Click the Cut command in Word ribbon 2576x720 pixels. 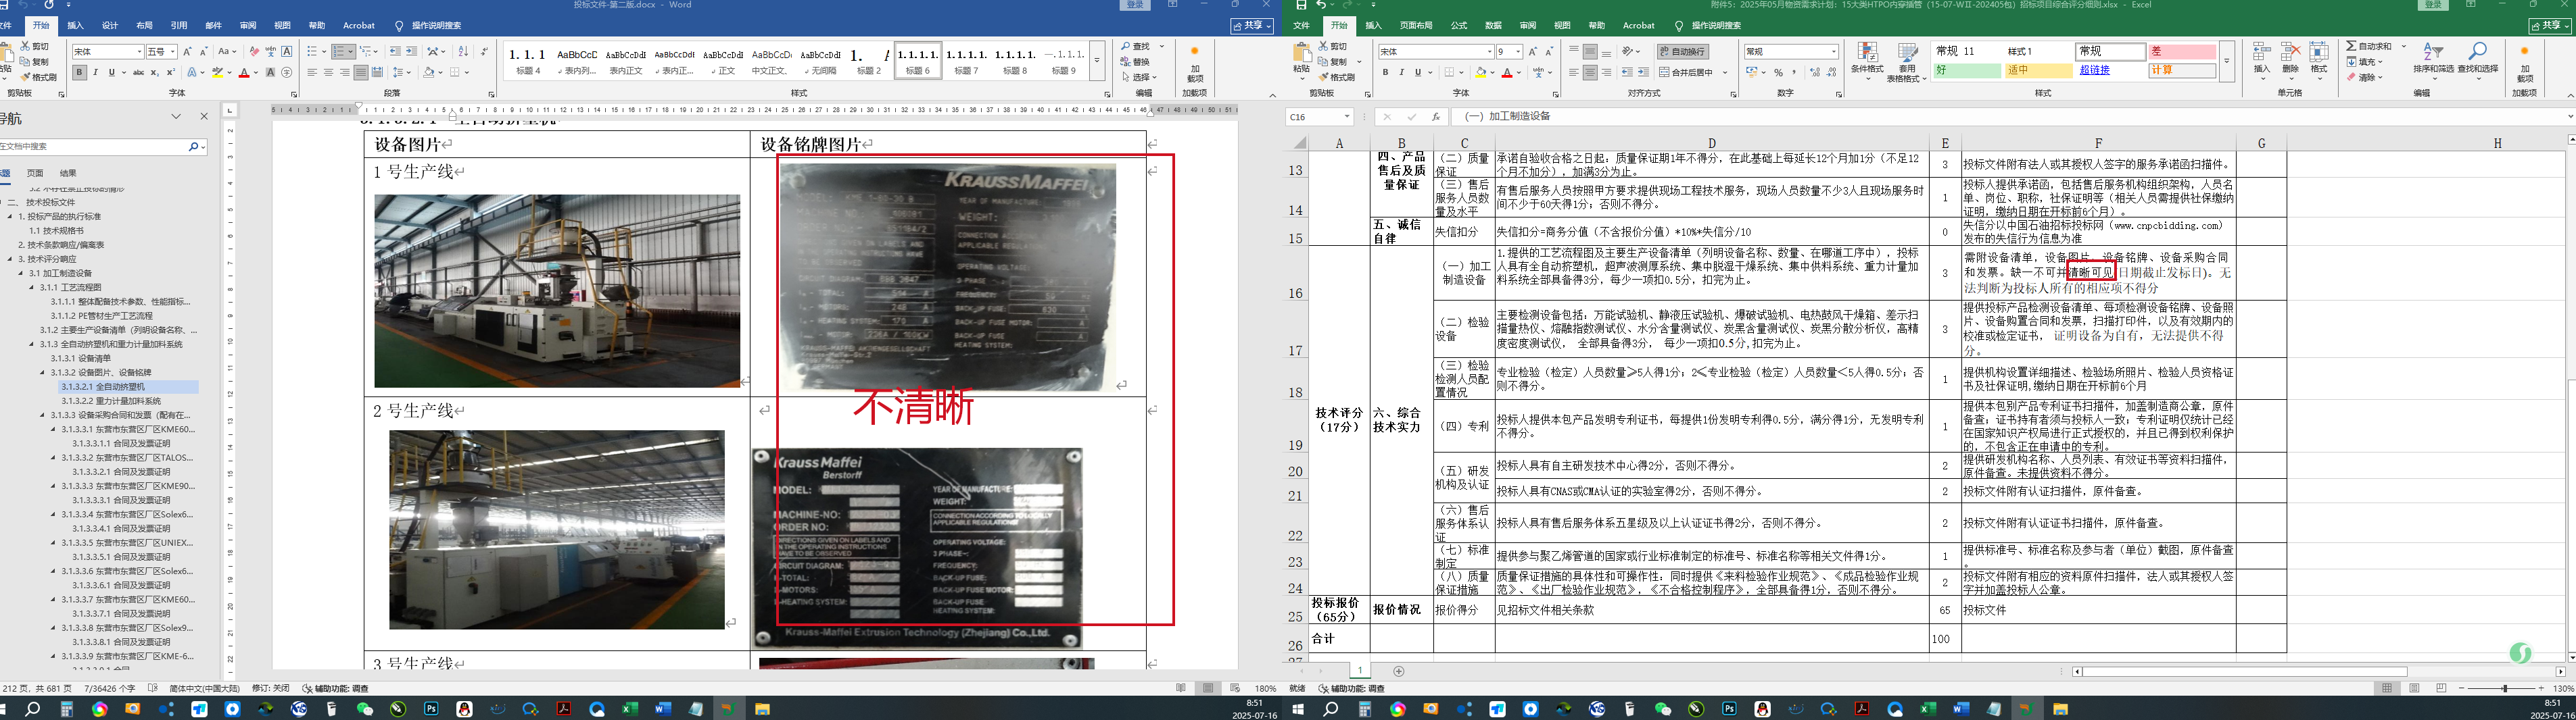[35, 46]
